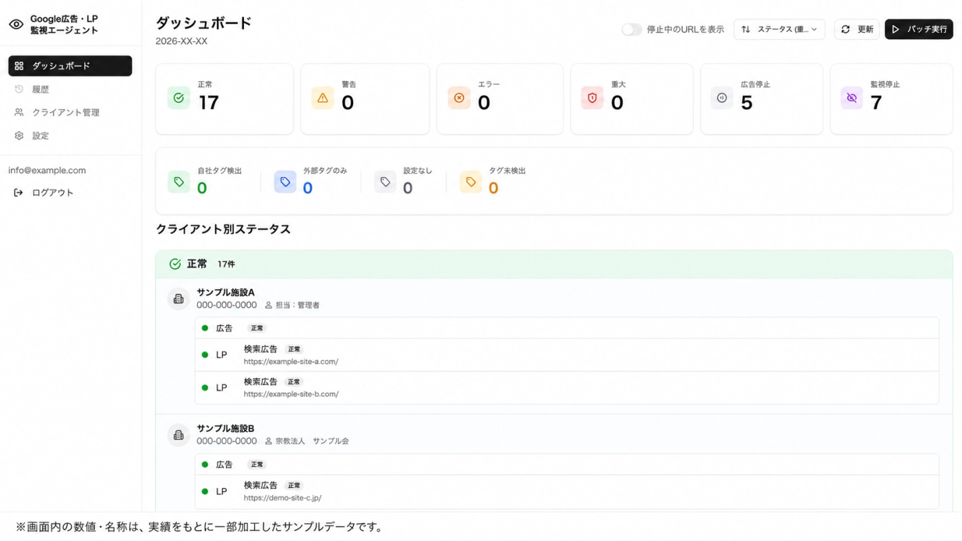
Task: Click the サンプル施設B client name
Action: click(226, 428)
